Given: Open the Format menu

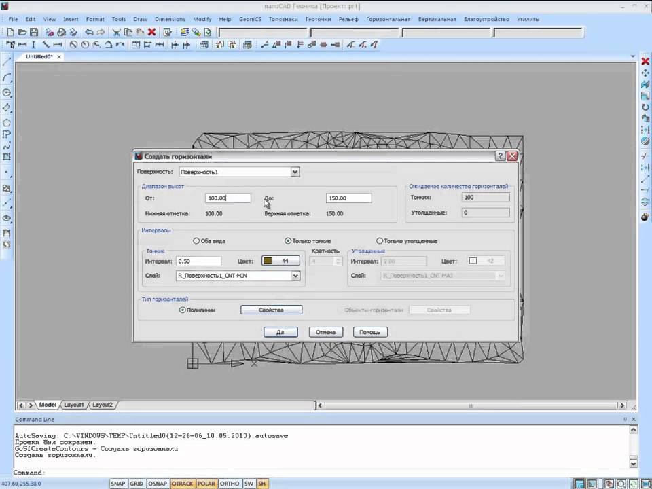Looking at the screenshot, I should (95, 19).
